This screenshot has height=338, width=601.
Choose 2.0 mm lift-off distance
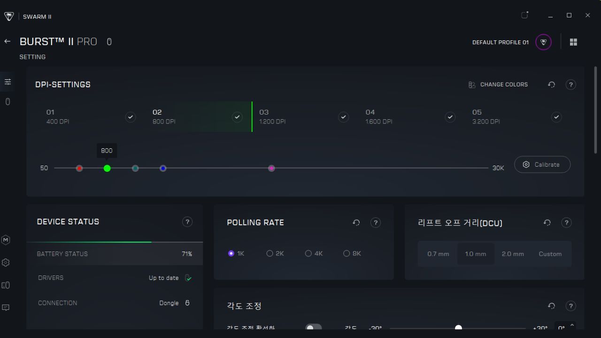[x=513, y=254]
